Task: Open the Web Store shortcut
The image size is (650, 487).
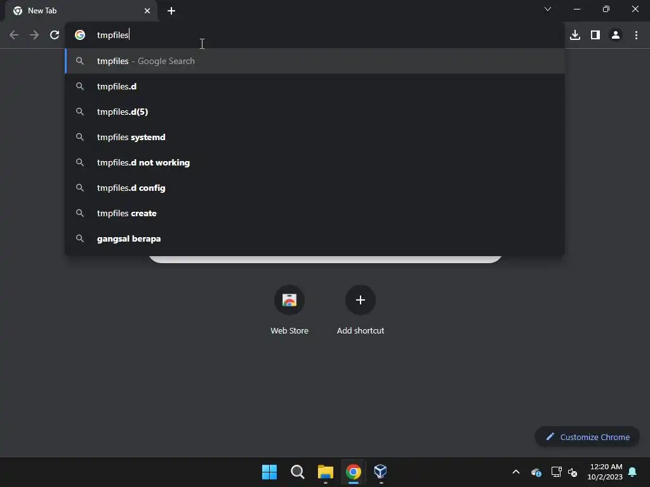Action: 289,309
